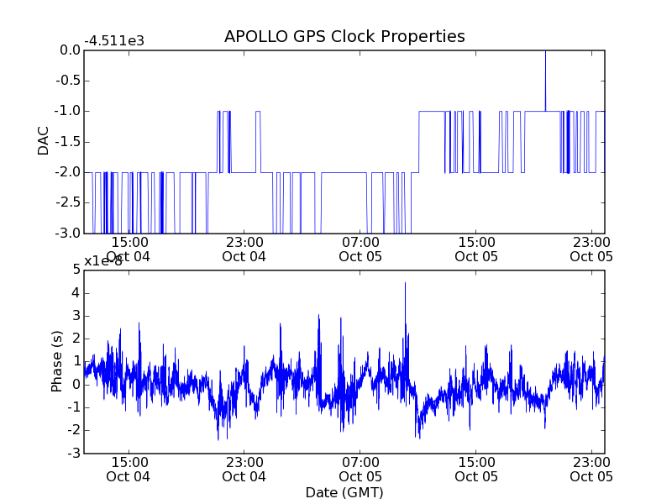The width and height of the screenshot is (672, 504).
Task: Click "07:00 Oct 05" under the DAC plot
Action: pos(360,249)
